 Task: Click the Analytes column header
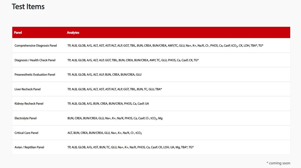coord(73,33)
